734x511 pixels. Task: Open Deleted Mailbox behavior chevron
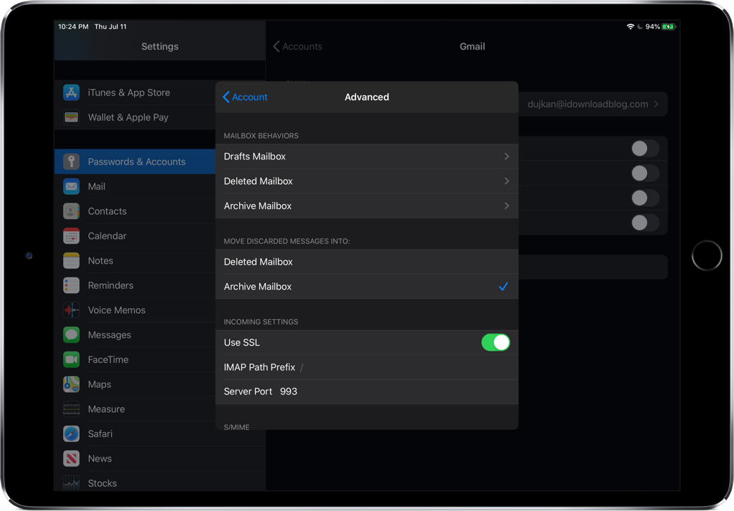click(506, 181)
